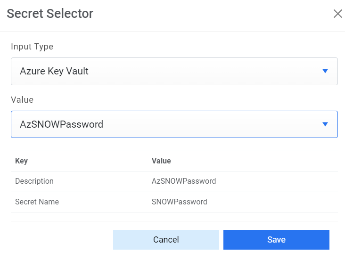Click the Input Type dropdown arrow

[325, 71]
